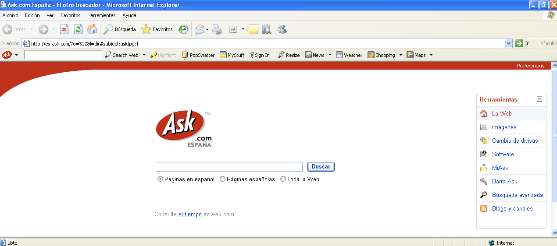Refresh the page with the green arrows icon
Viewport: 557px width, 246px height.
(78, 29)
